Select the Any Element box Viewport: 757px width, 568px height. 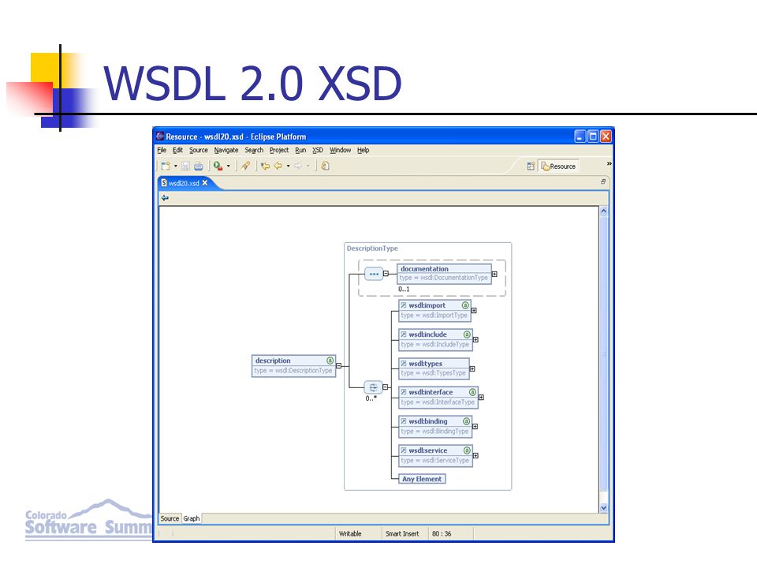(x=422, y=479)
